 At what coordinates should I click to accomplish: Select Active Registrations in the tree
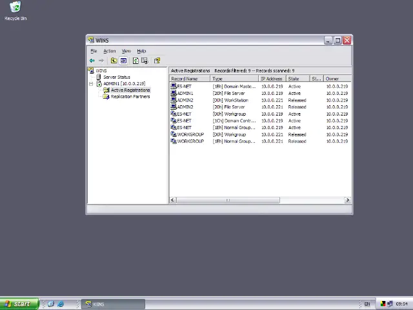[130, 90]
